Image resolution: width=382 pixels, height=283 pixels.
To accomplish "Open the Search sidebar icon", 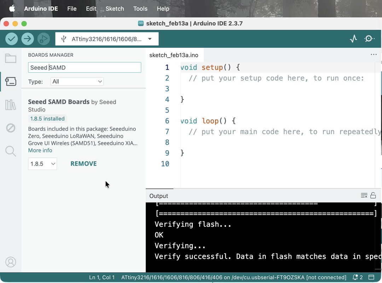I will [x=11, y=151].
